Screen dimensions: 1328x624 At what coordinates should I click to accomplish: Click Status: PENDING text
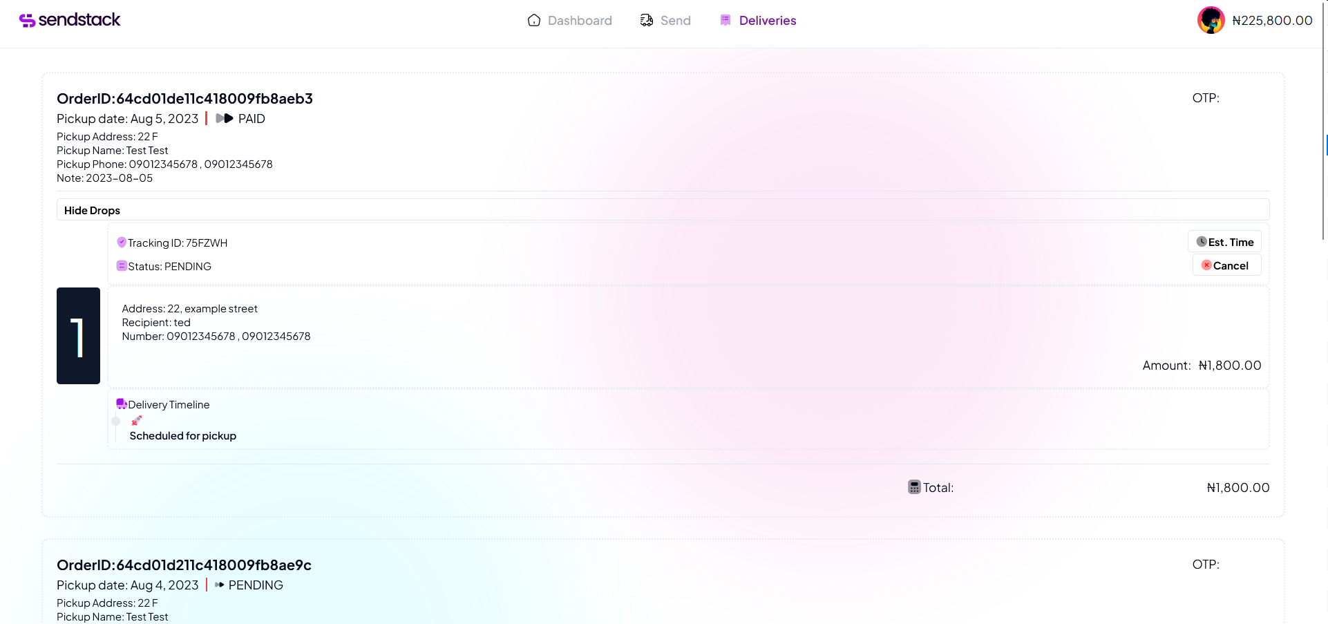(170, 267)
